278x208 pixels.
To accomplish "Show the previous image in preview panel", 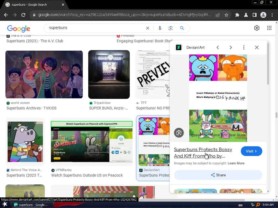I will pyautogui.click(x=218, y=47).
